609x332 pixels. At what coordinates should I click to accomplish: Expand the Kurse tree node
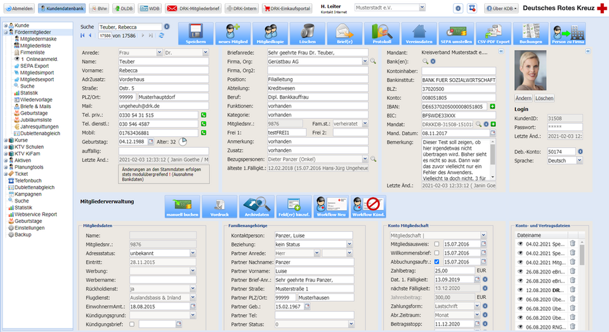tap(6, 139)
